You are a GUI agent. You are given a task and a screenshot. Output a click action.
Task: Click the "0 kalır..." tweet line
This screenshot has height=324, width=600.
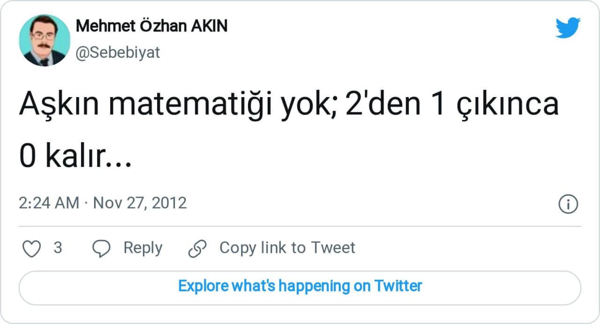[75, 158]
